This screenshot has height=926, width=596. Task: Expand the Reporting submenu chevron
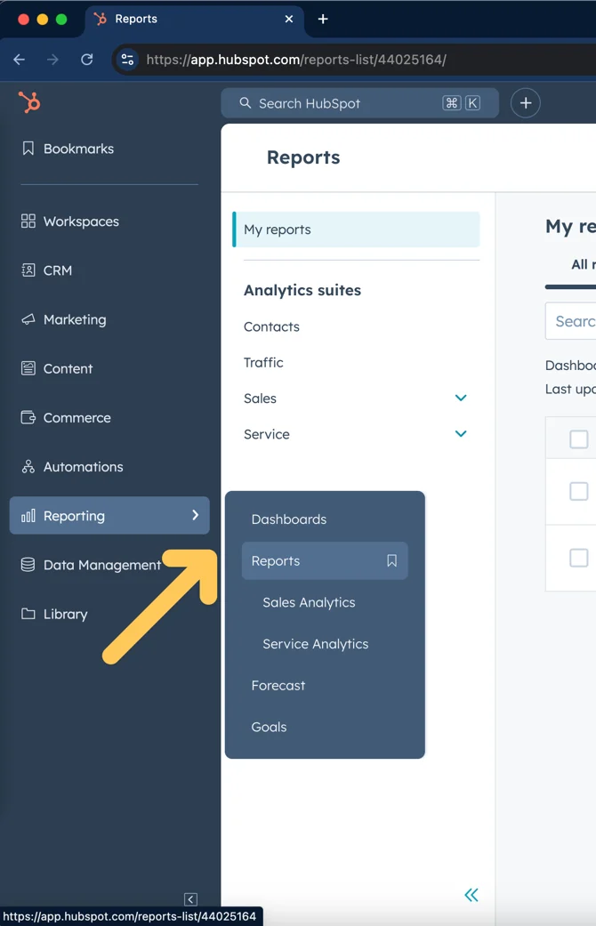196,516
